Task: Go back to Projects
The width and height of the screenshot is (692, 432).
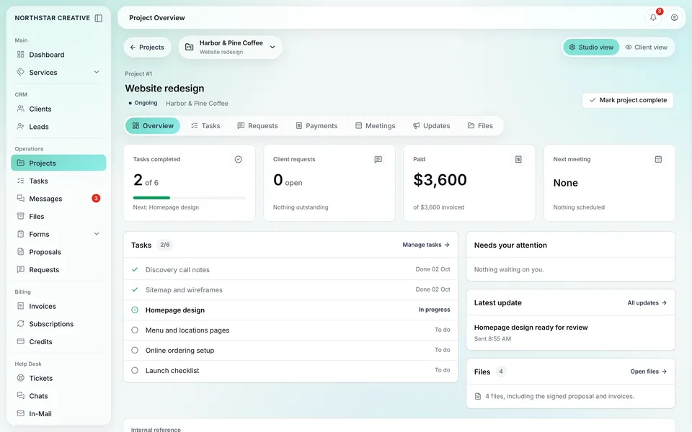Action: click(147, 48)
